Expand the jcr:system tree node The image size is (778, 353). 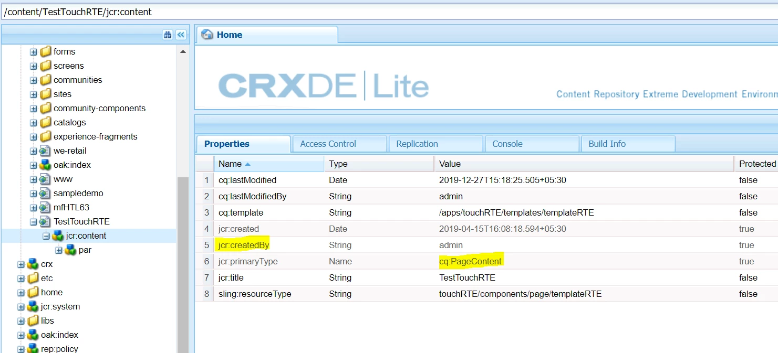pos(21,307)
